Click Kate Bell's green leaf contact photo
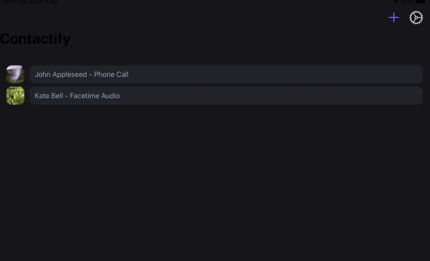This screenshot has height=261, width=430. pyautogui.click(x=15, y=96)
